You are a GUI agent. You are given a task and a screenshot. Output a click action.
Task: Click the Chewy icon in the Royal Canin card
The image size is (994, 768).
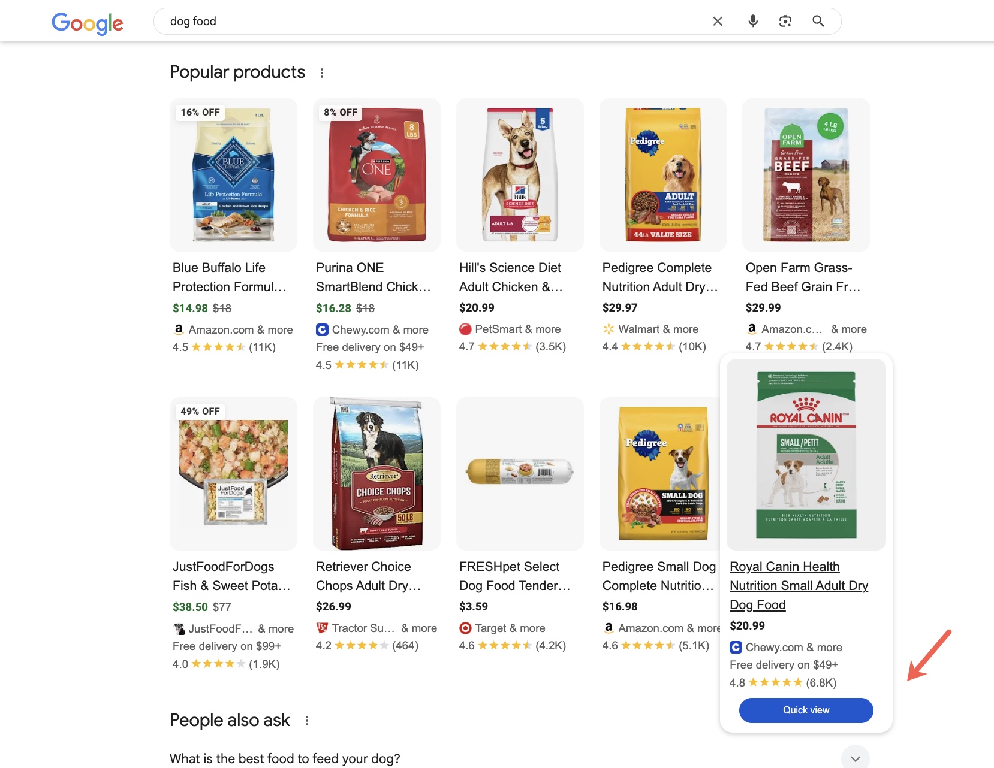pos(735,647)
